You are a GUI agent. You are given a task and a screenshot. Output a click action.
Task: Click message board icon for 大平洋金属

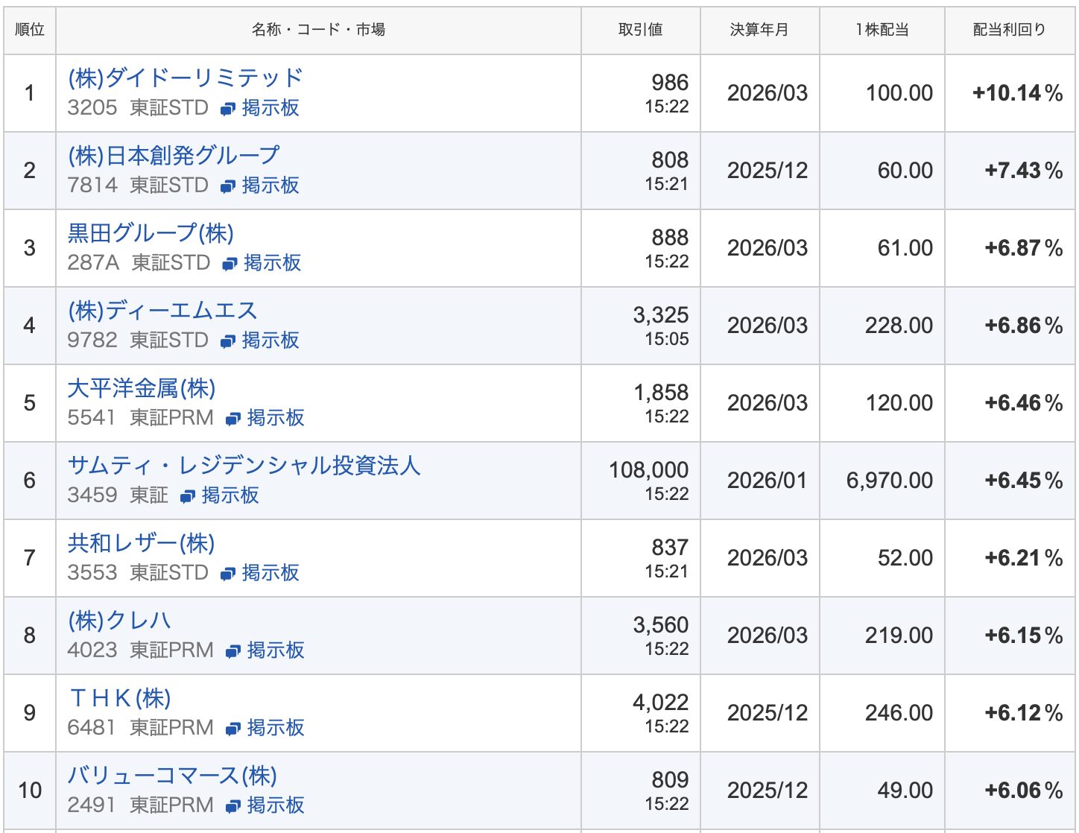[x=233, y=419]
